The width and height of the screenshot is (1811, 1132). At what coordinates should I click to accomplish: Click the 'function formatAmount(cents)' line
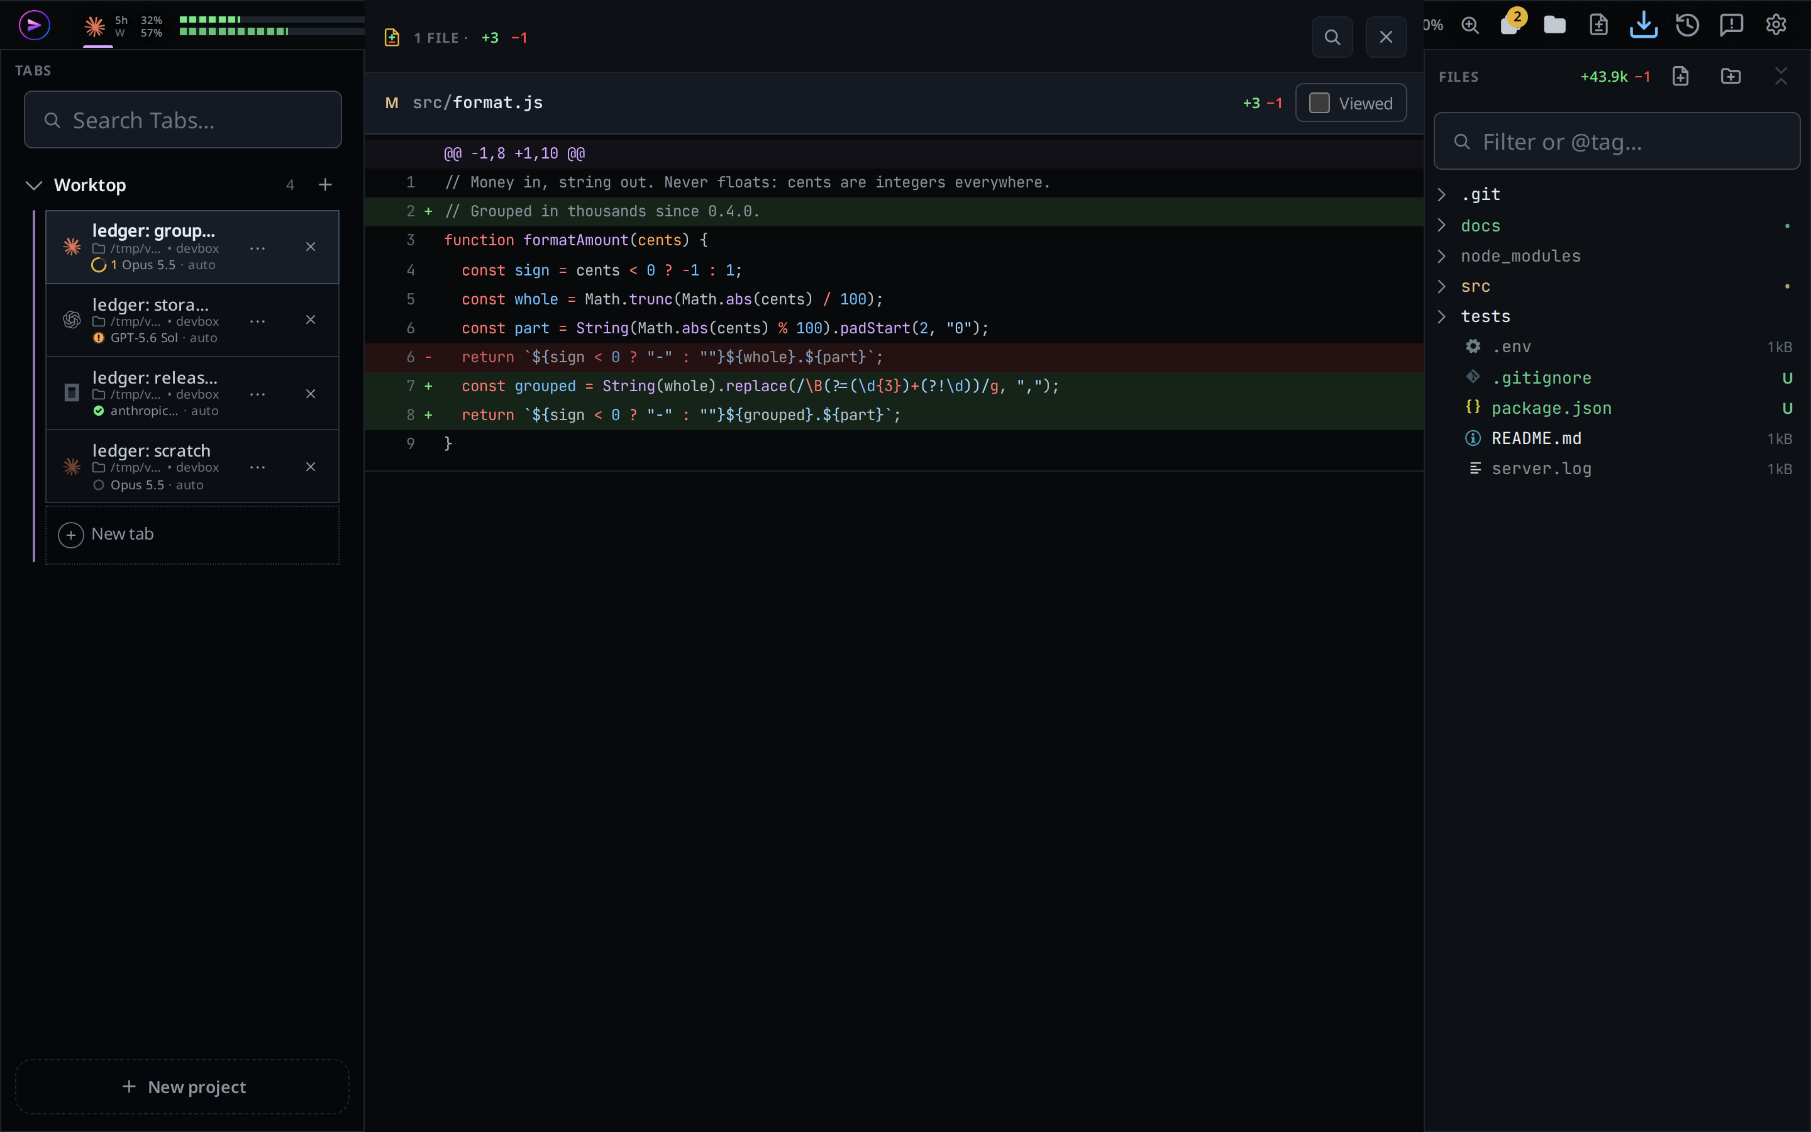[894, 240]
